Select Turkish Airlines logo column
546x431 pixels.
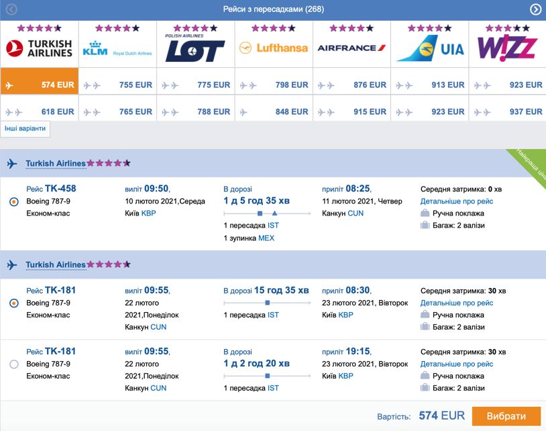pos(40,48)
